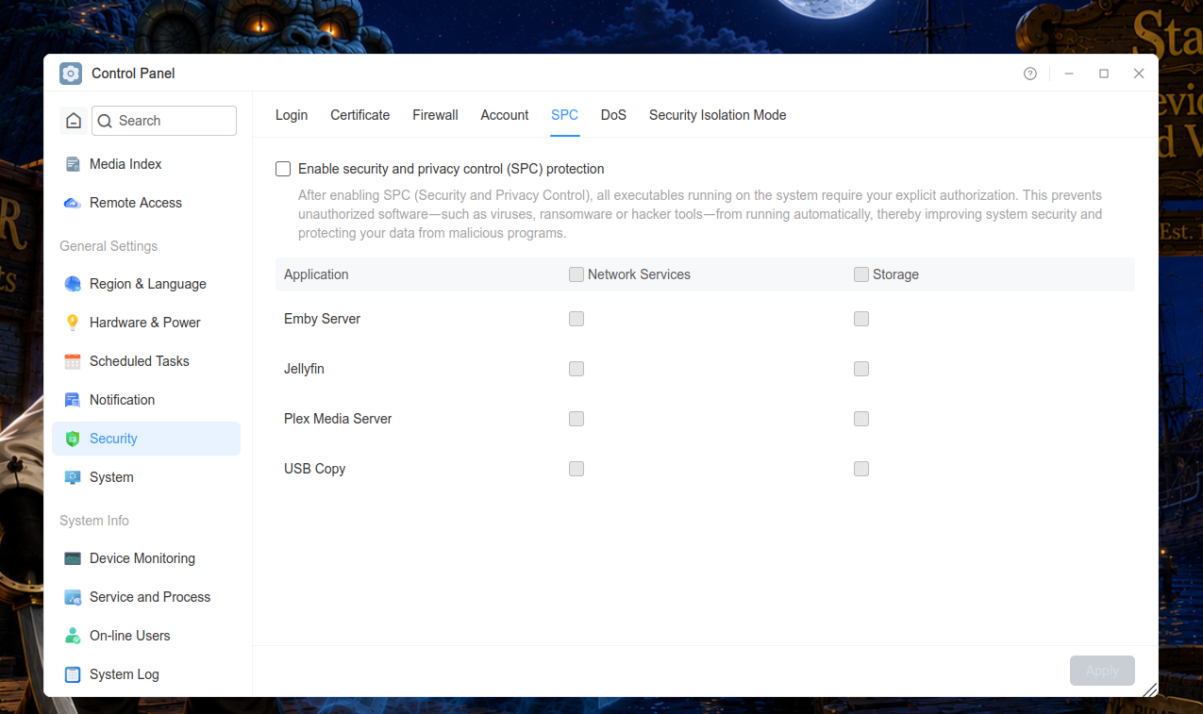Switch to Security Isolation Mode tab
Image resolution: width=1203 pixels, height=714 pixels.
pyautogui.click(x=718, y=115)
